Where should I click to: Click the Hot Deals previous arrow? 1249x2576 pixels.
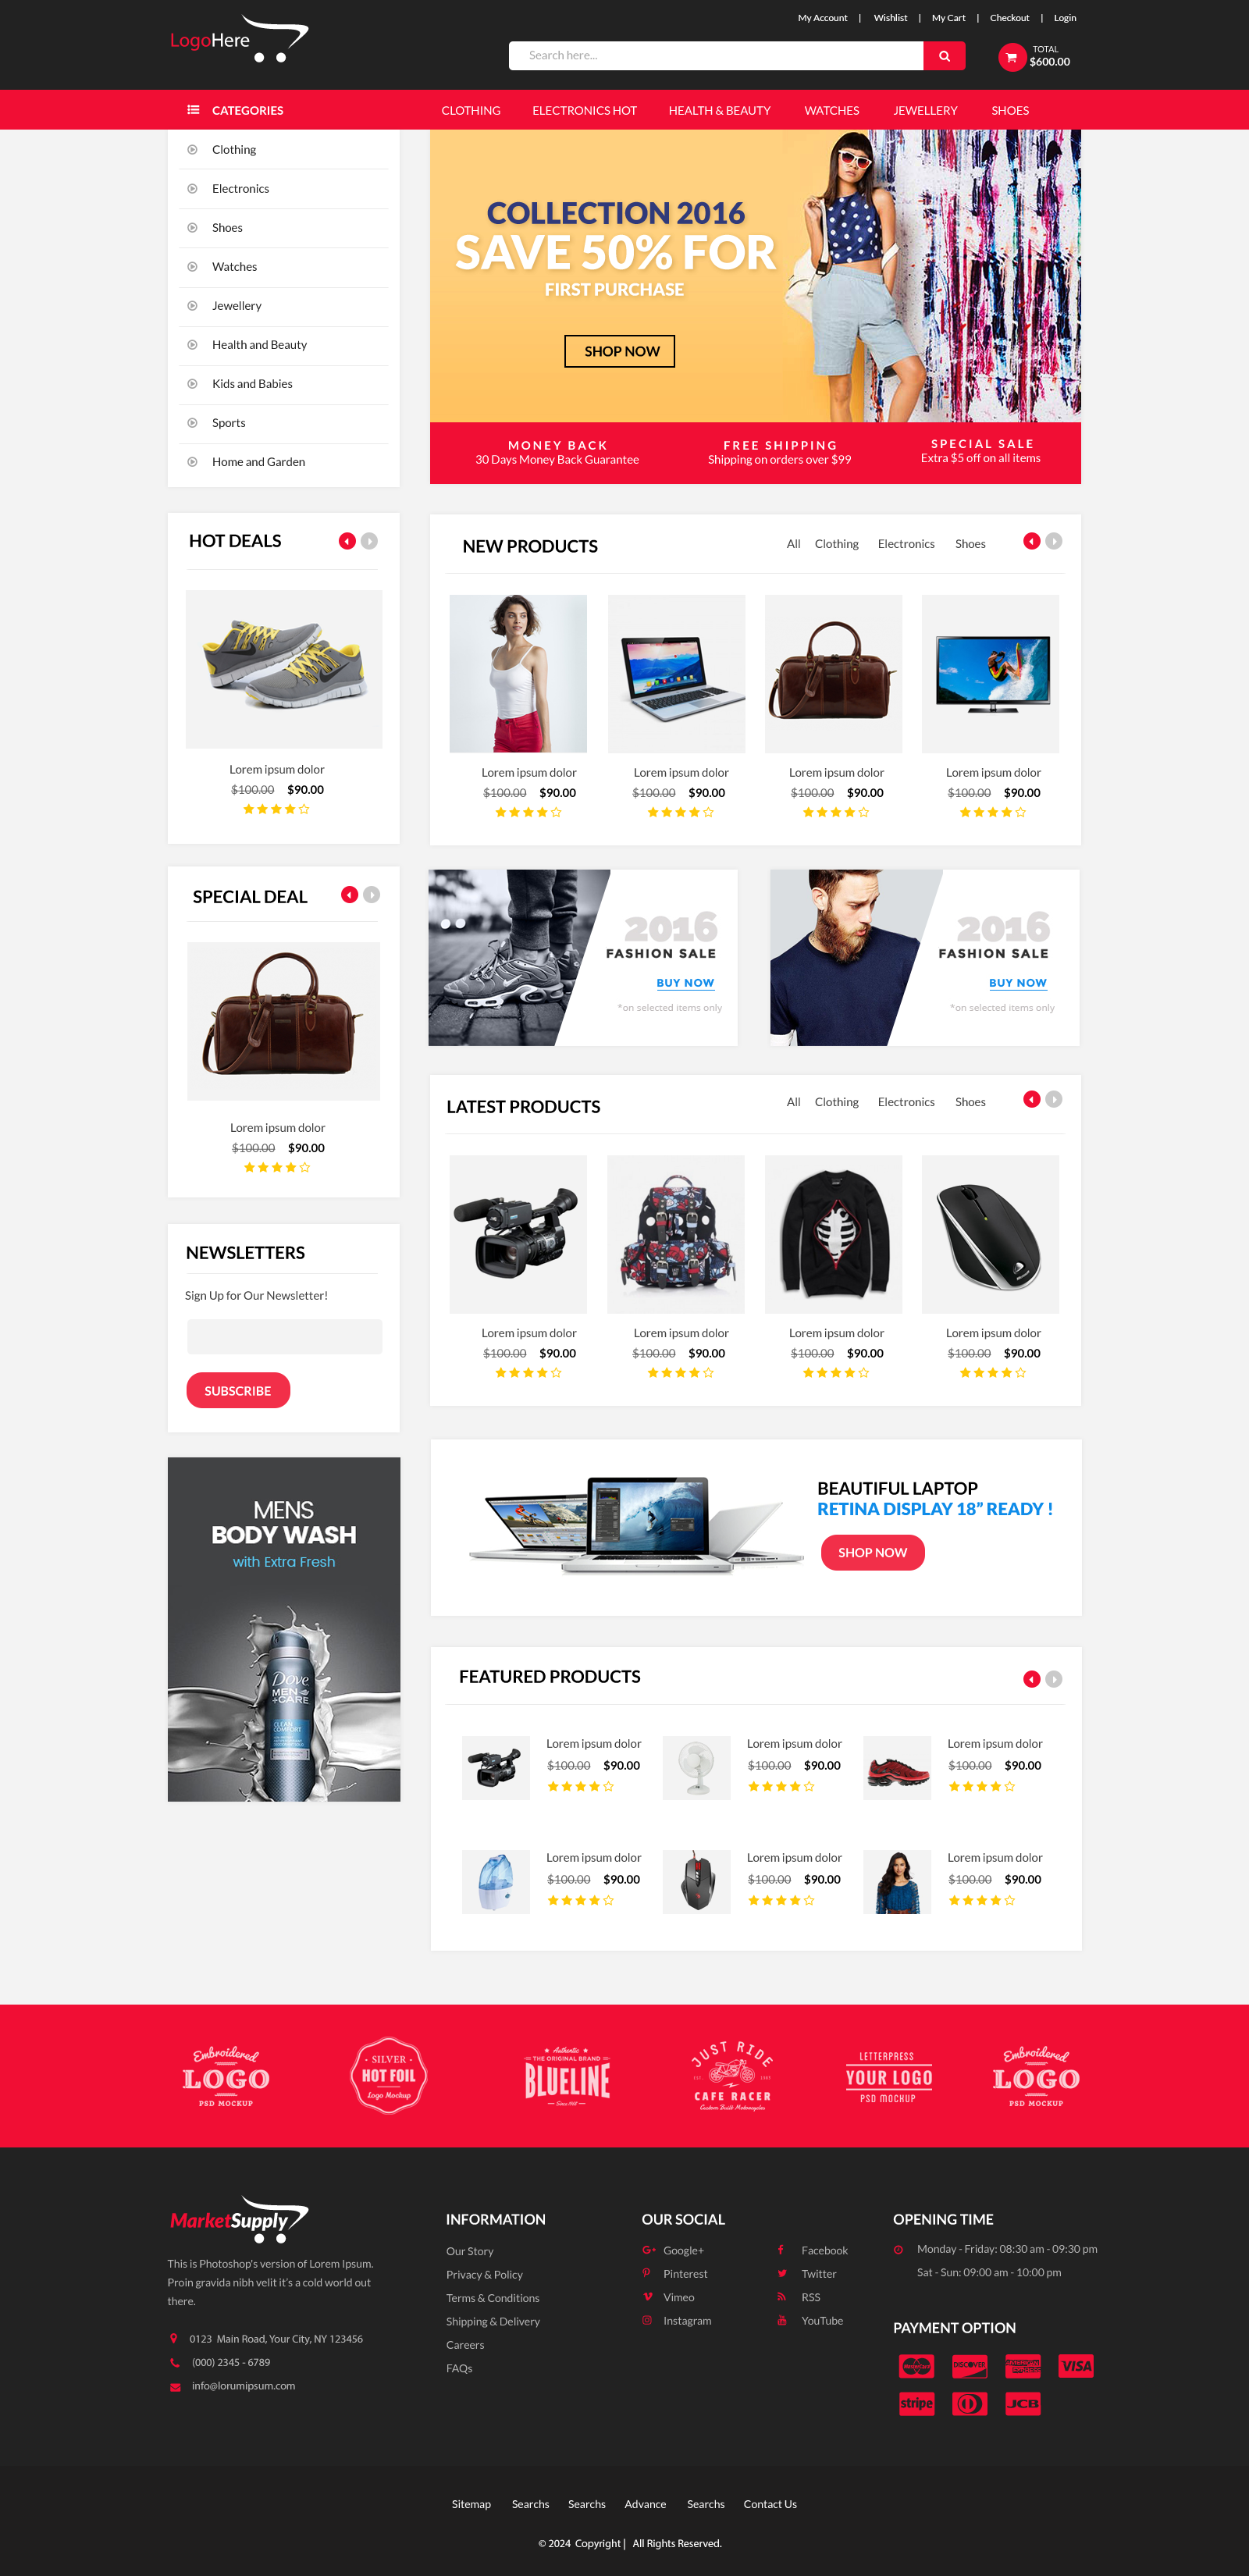347,541
